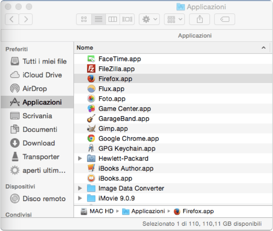273x231 pixels.
Task: Switch to column view mode
Action: pyautogui.click(x=113, y=19)
